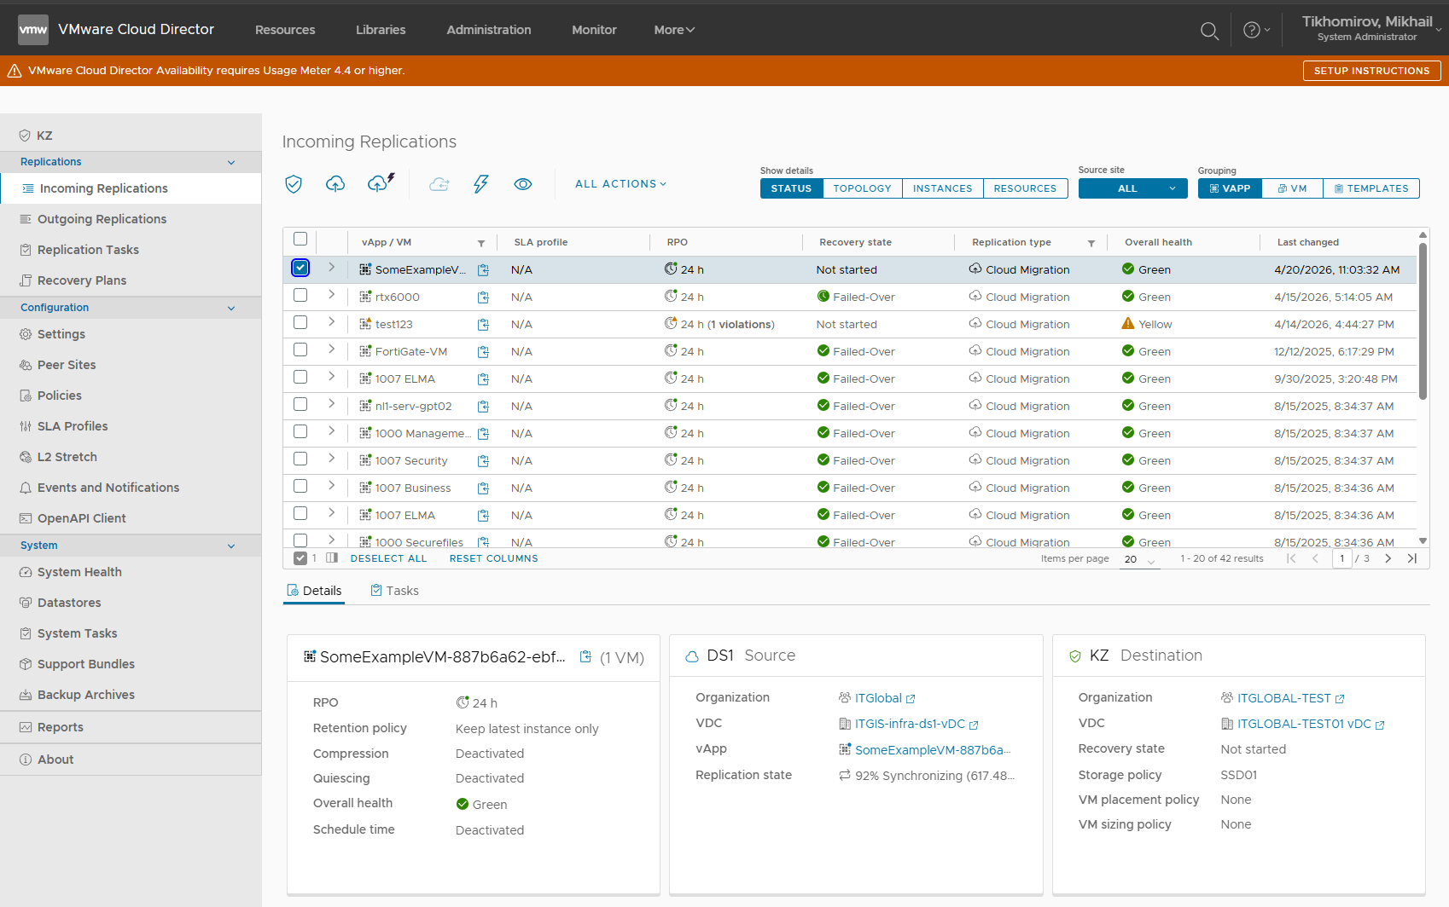Screen dimensions: 1449x907
Task: Click copy icon beside SomeExampleVM-887b6a62 details title
Action: [x=585, y=656]
